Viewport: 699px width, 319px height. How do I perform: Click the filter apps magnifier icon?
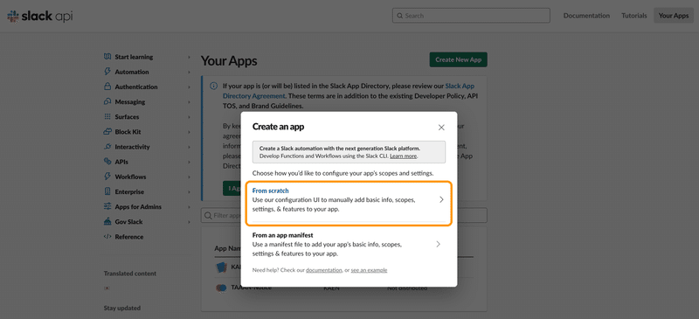coord(208,216)
